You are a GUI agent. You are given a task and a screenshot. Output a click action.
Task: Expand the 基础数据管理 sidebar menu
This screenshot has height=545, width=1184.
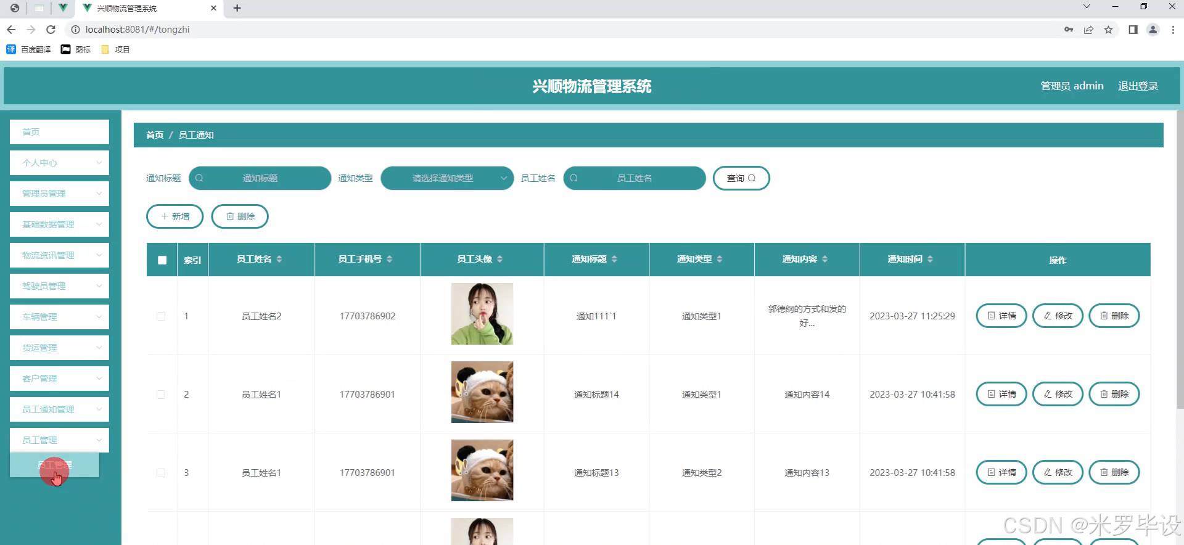[59, 224]
